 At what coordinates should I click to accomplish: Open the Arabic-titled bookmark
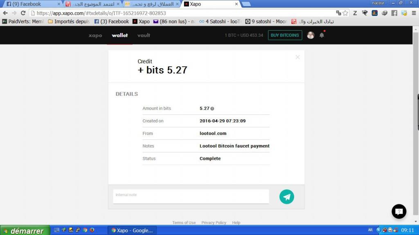pos(312,21)
